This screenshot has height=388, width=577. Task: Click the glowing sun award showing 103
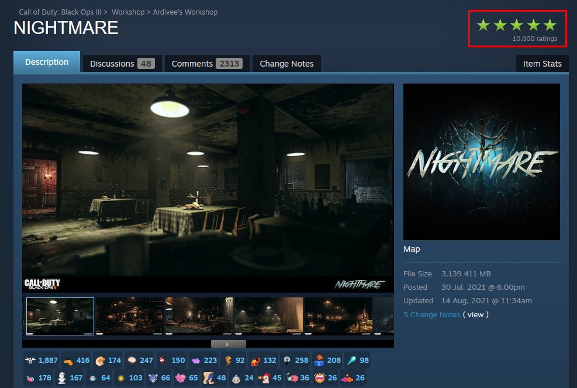tap(129, 377)
